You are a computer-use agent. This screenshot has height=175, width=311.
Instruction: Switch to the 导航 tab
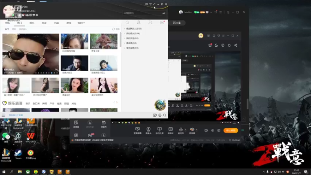[7, 23]
